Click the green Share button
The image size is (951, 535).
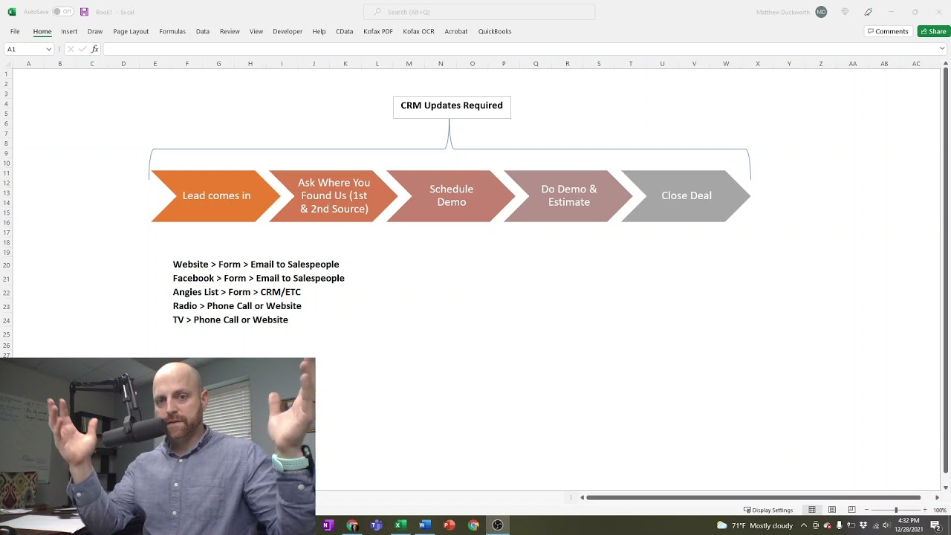(934, 31)
